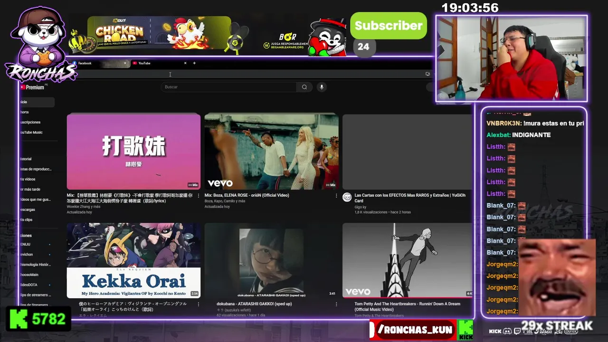Screen dimensions: 608x342
Task: Open the Boza, ELENA ROSE orióN thumbnail
Action: pyautogui.click(x=271, y=152)
